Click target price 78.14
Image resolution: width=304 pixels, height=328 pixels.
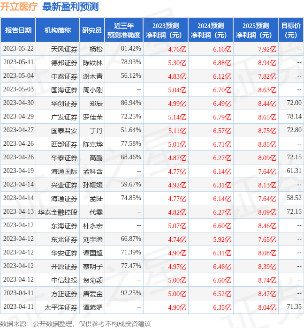coord(294,117)
